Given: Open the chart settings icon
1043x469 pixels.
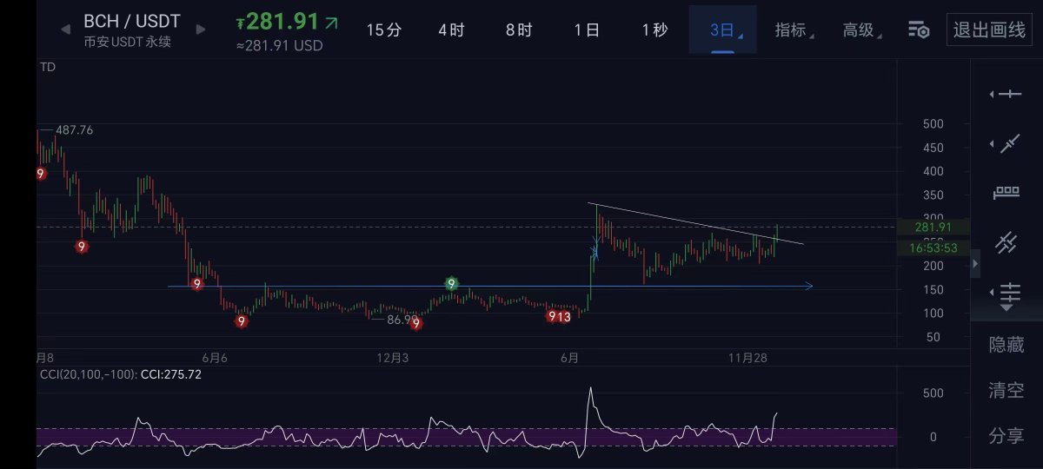Looking at the screenshot, I should coord(919,30).
